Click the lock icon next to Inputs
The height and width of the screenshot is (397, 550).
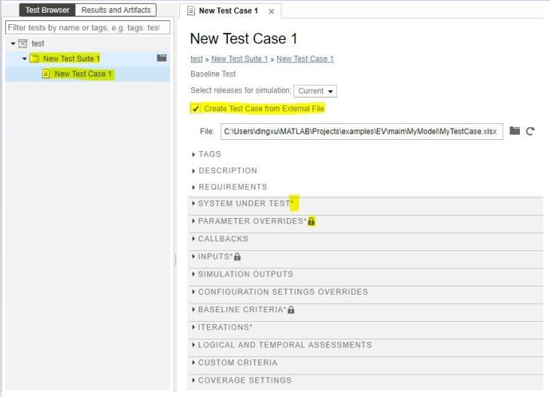coord(237,257)
